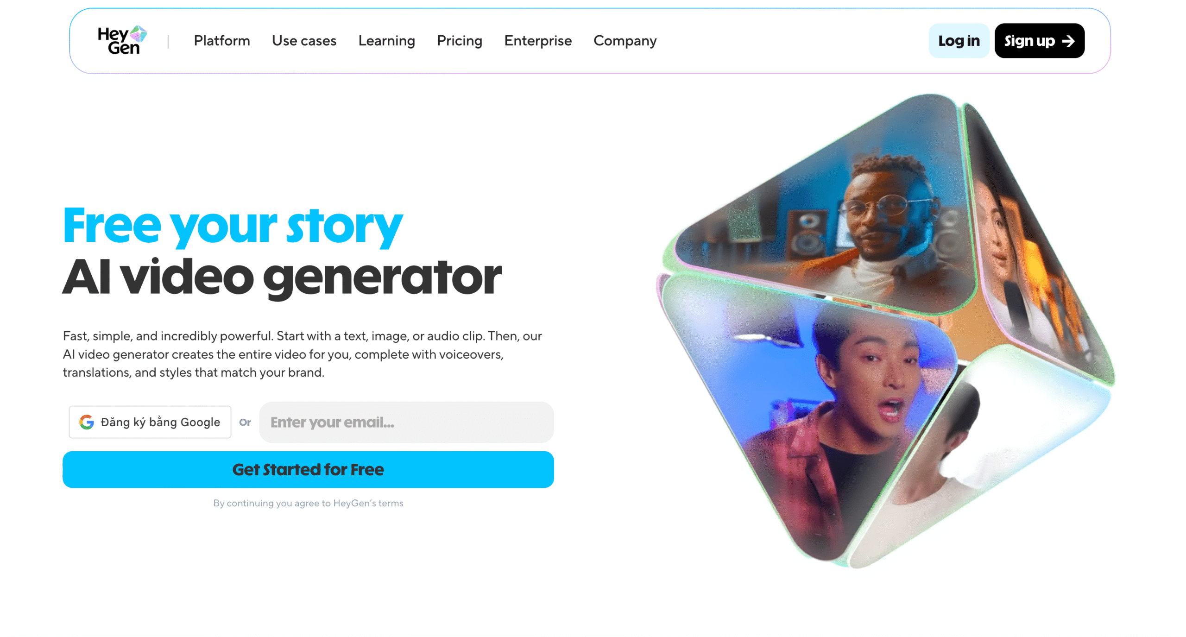Viewport: 1186px width, 637px height.
Task: Click the HeyGen logo icon
Action: pos(122,40)
